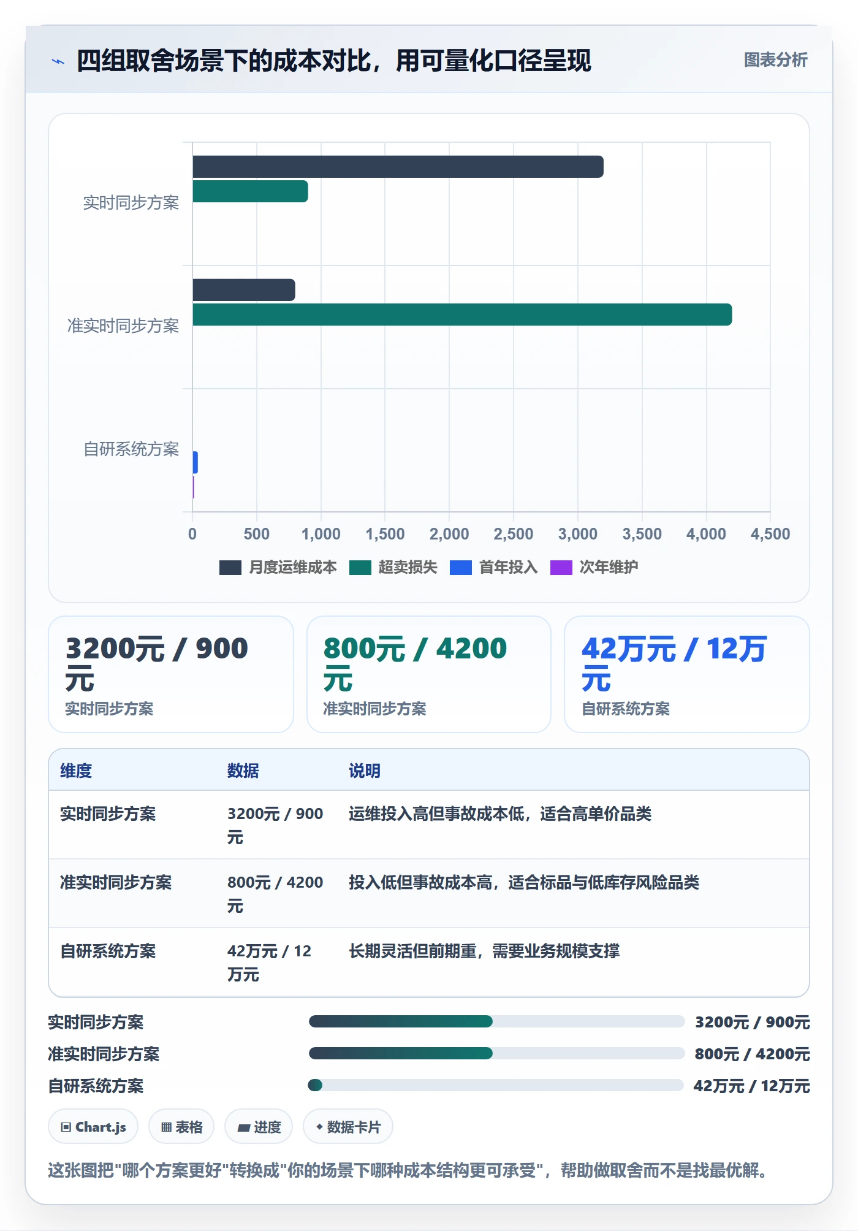Screen dimensions: 858x1231
Task: Click the small blue 自研系统方案 bar
Action: (195, 462)
